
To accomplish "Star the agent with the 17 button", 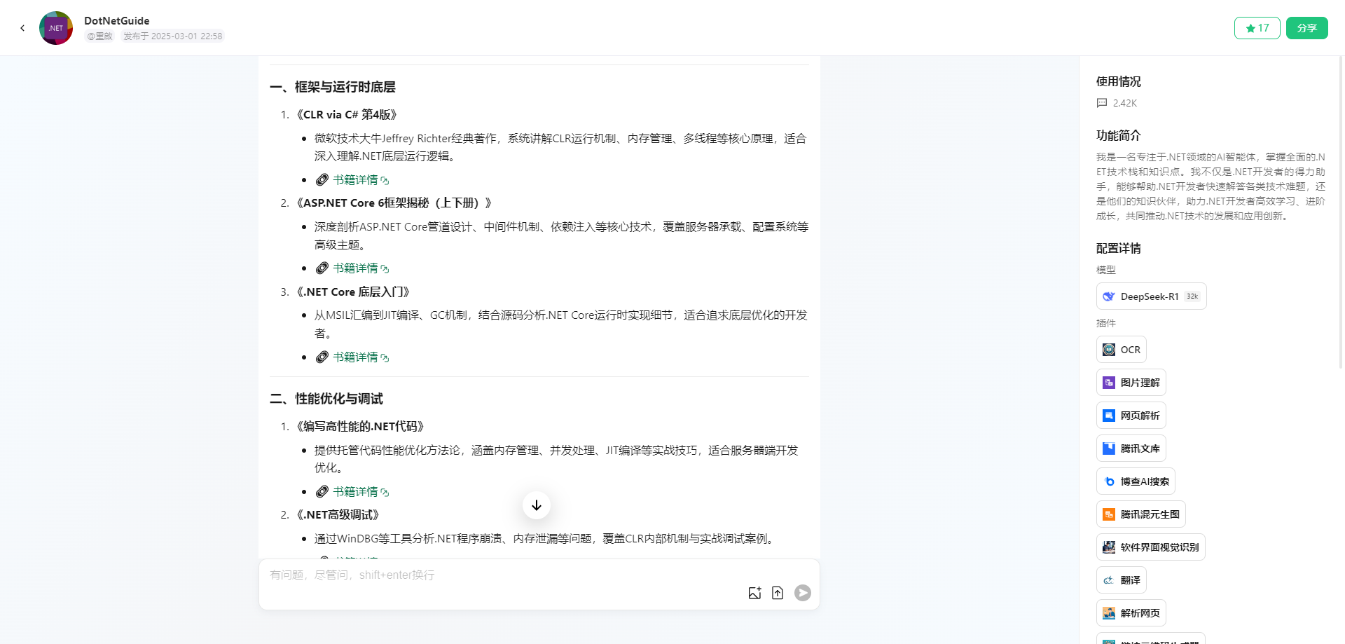I will 1257,28.
